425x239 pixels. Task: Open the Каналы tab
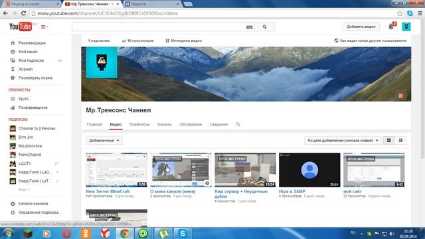pyautogui.click(x=165, y=124)
